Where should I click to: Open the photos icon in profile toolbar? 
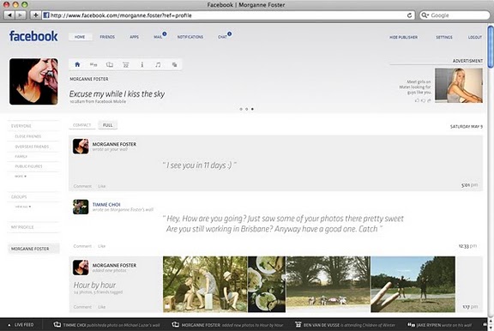pos(110,64)
